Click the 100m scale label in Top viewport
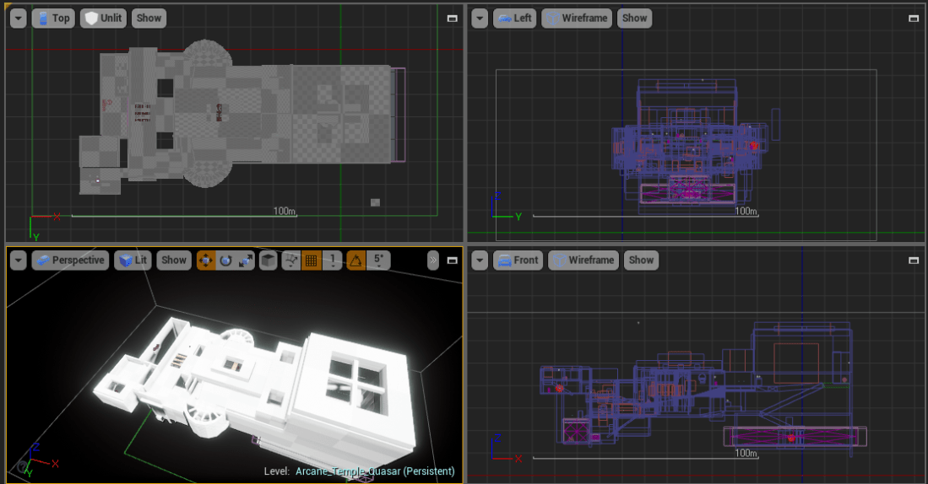928x484 pixels. click(285, 211)
